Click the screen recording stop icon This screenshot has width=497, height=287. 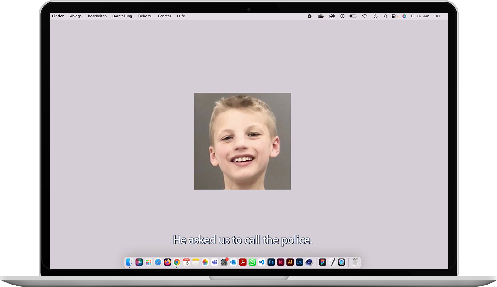point(309,16)
